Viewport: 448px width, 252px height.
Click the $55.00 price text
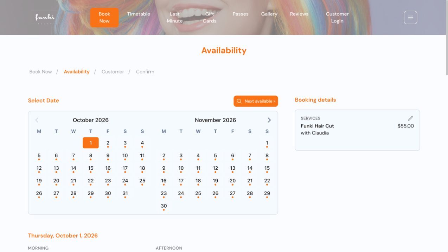click(406, 126)
